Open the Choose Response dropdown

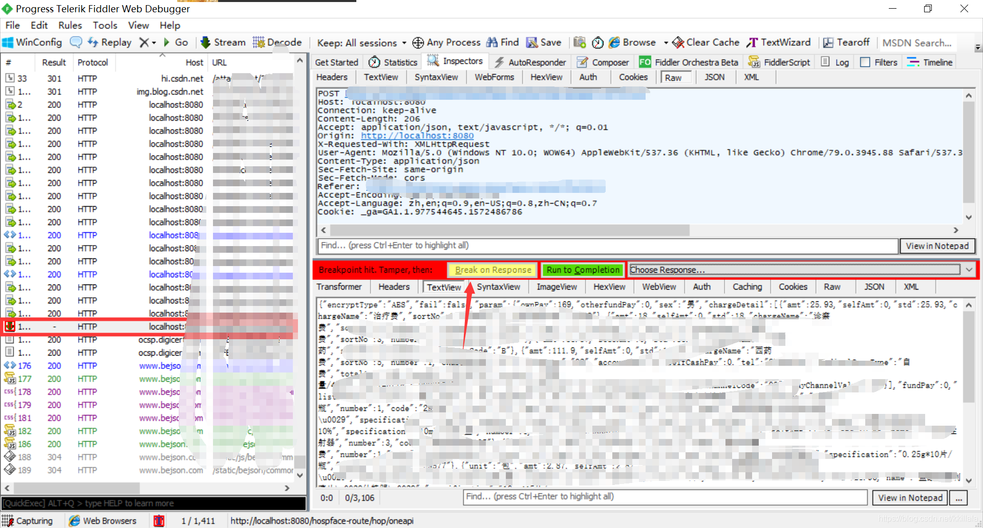tap(802, 270)
